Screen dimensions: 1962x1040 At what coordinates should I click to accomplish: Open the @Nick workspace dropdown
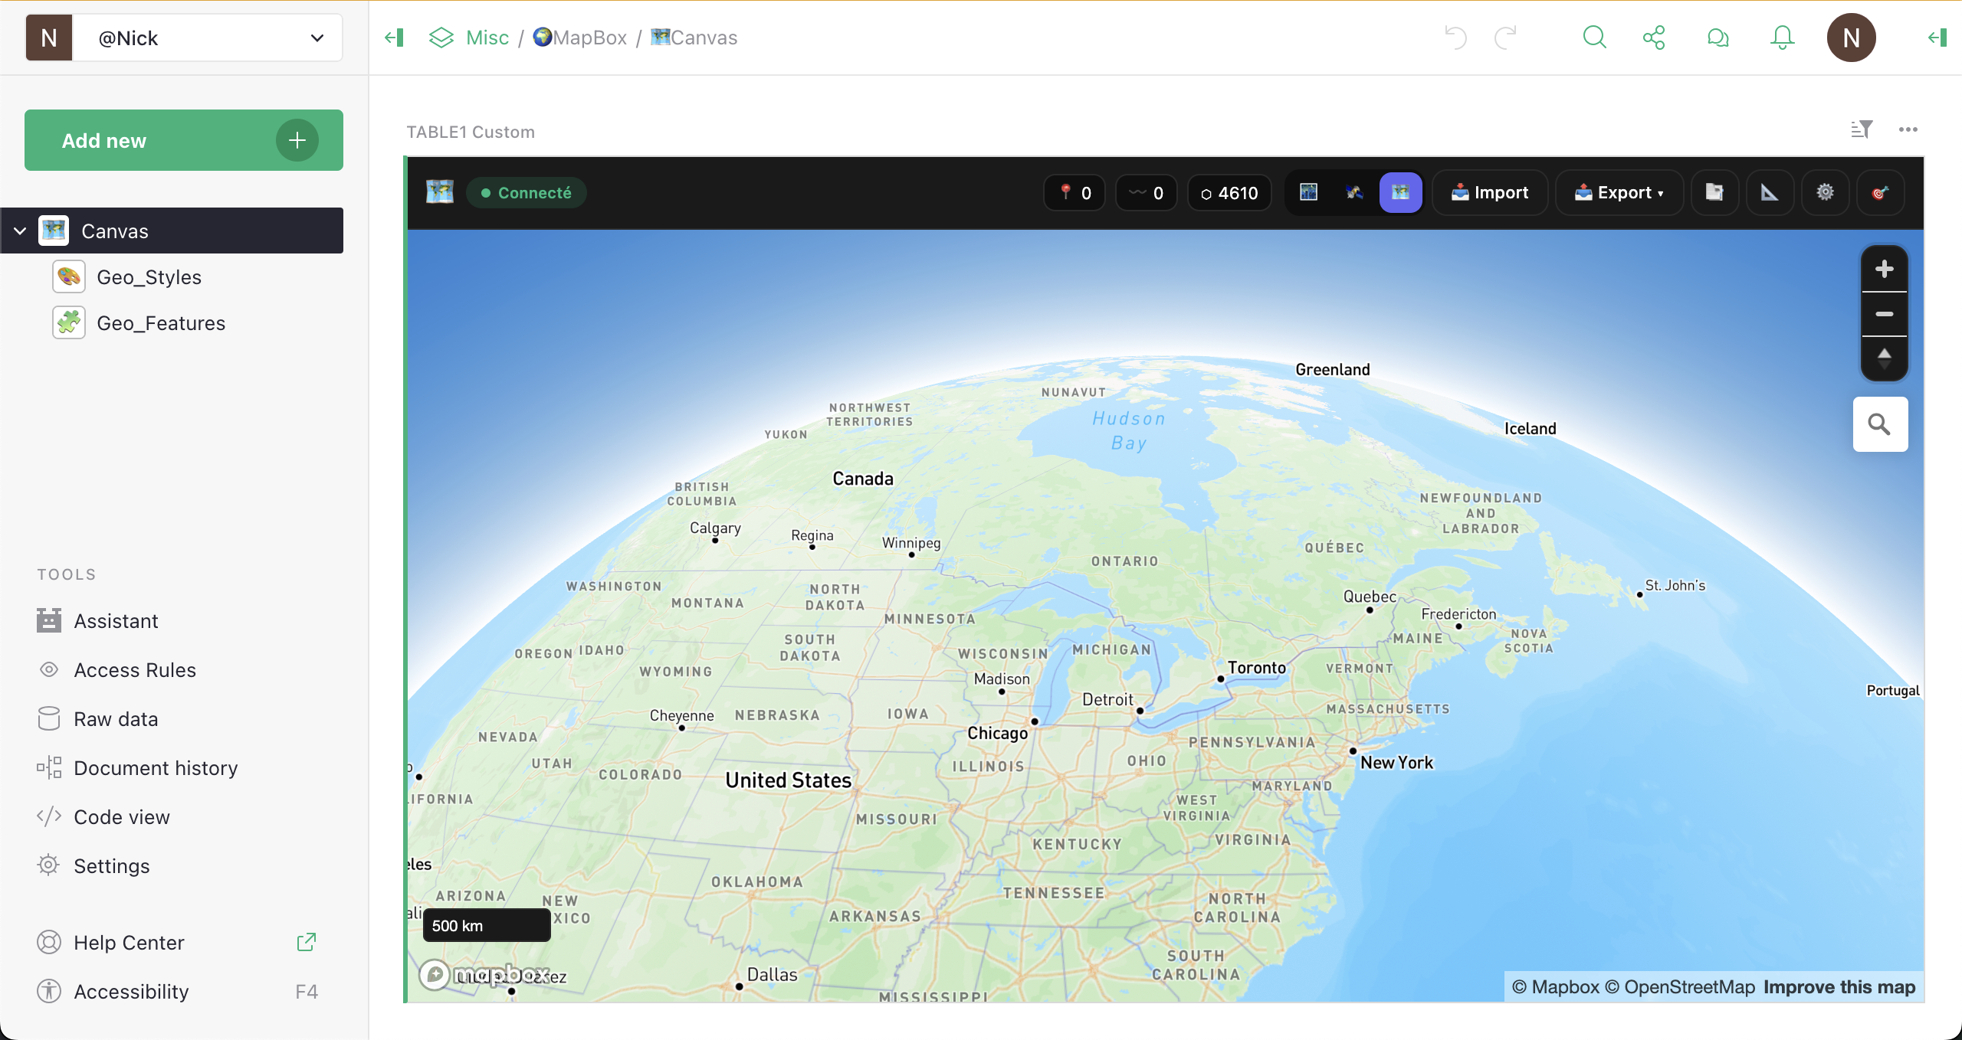pyautogui.click(x=317, y=37)
